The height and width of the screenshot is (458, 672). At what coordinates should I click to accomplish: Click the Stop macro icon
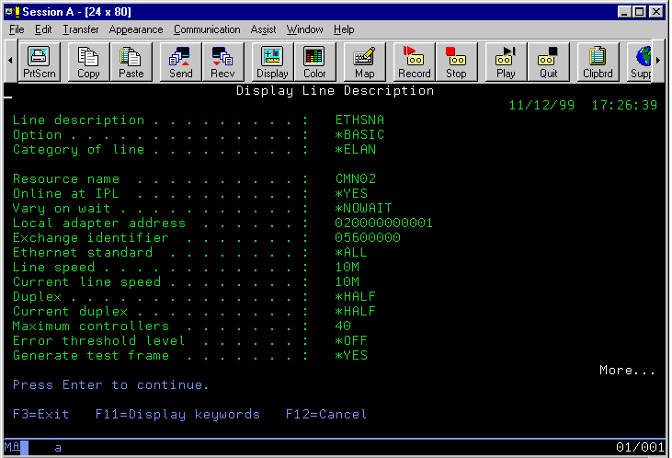[x=456, y=62]
